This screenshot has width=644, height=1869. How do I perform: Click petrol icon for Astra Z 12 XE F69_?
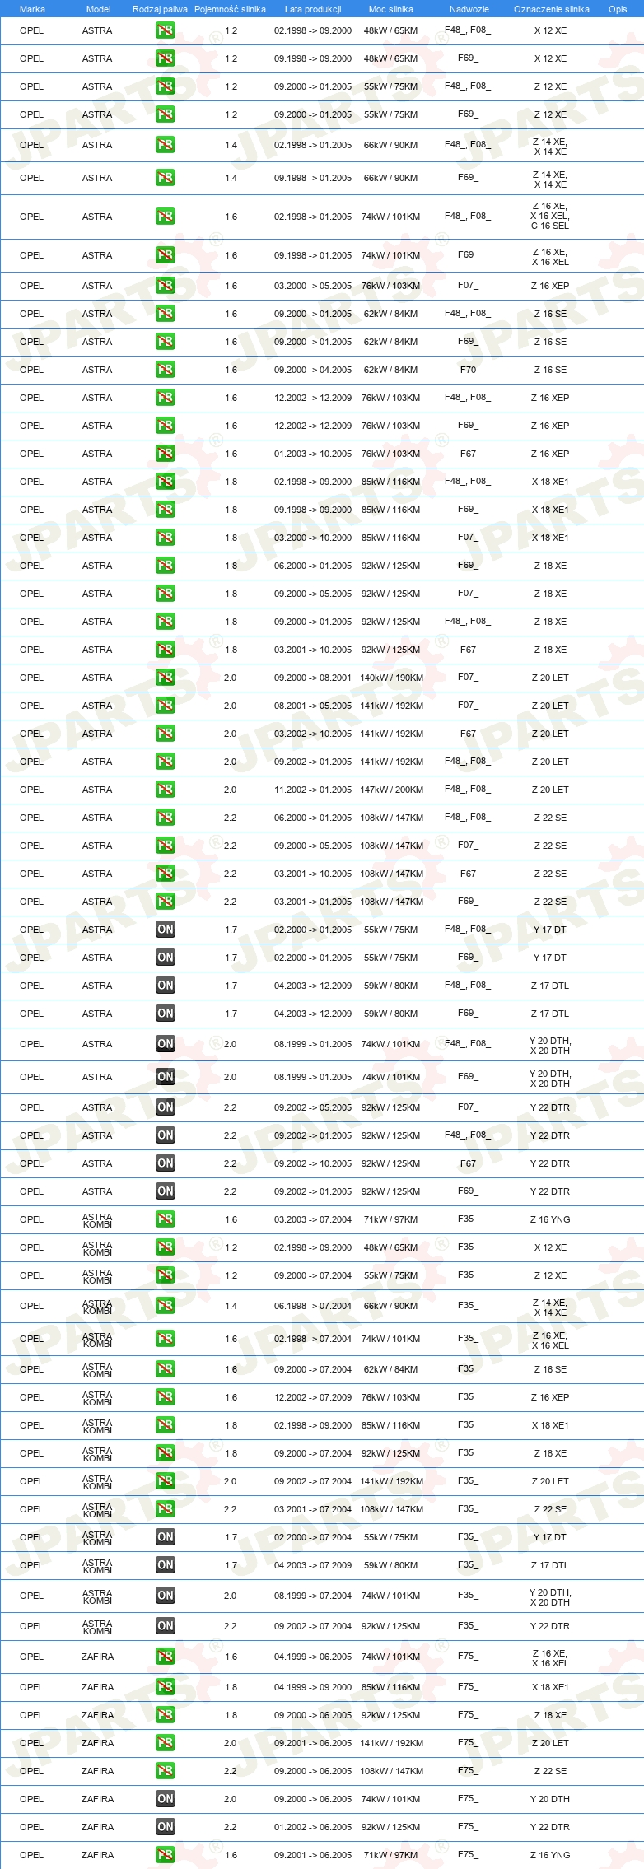(x=166, y=114)
